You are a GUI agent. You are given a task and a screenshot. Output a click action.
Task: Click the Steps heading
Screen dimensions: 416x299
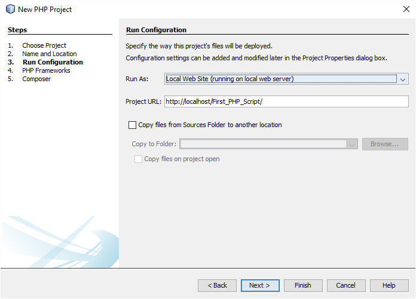pyautogui.click(x=17, y=30)
